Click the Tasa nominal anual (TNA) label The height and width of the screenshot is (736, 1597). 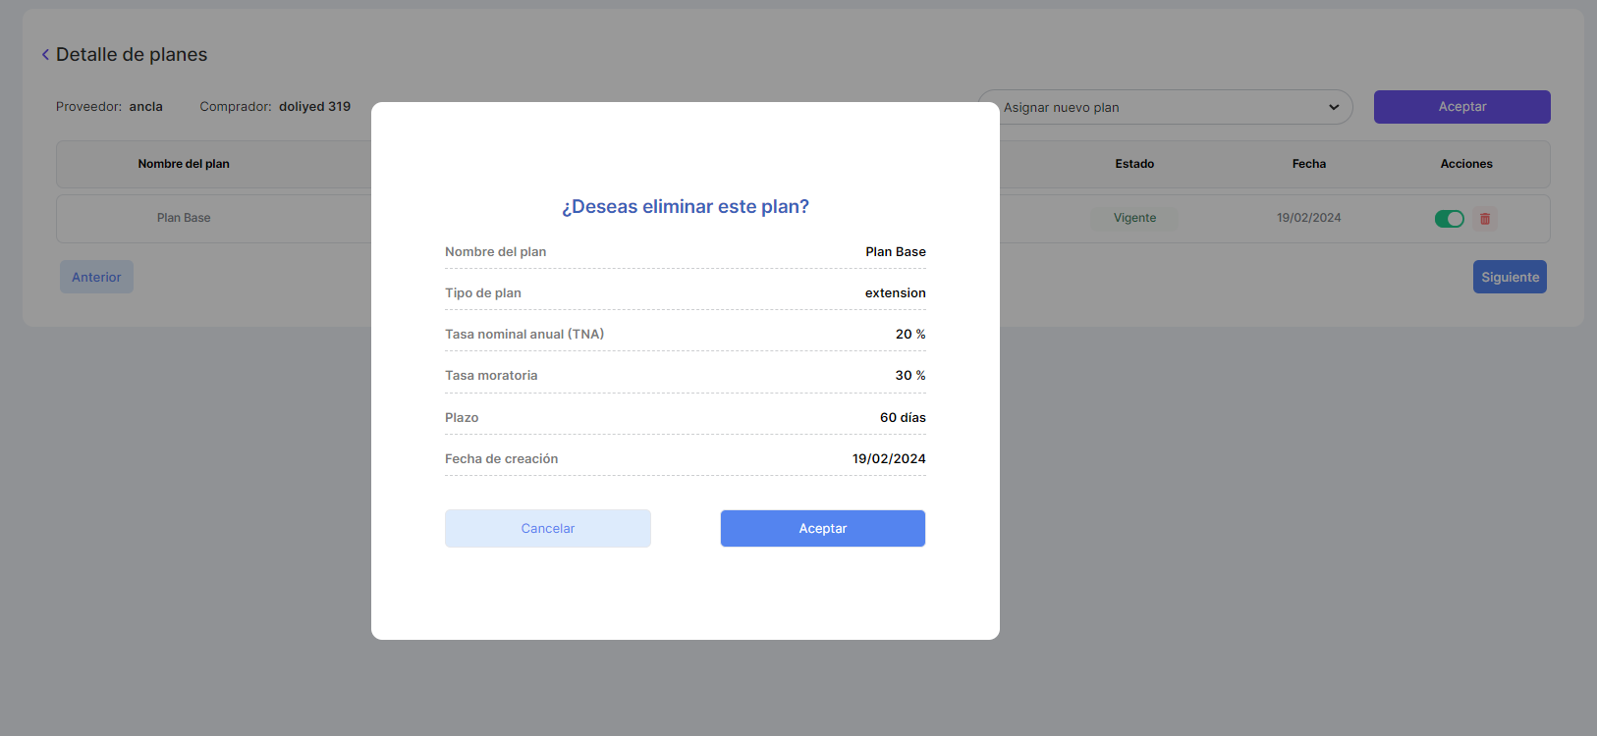[524, 335]
